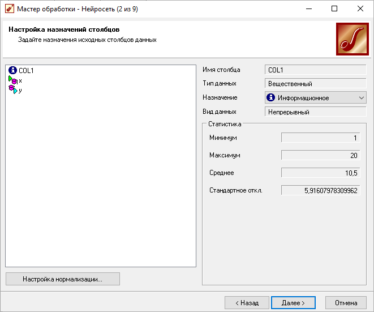Click the Тип данных label
Viewport: 374px width, 312px height.
220,83
